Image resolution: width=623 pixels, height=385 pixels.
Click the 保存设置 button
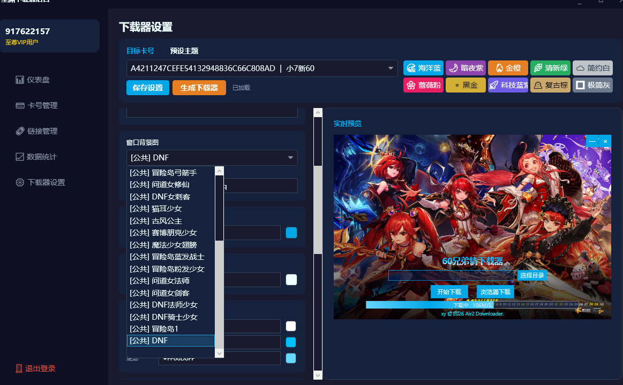pyautogui.click(x=148, y=88)
